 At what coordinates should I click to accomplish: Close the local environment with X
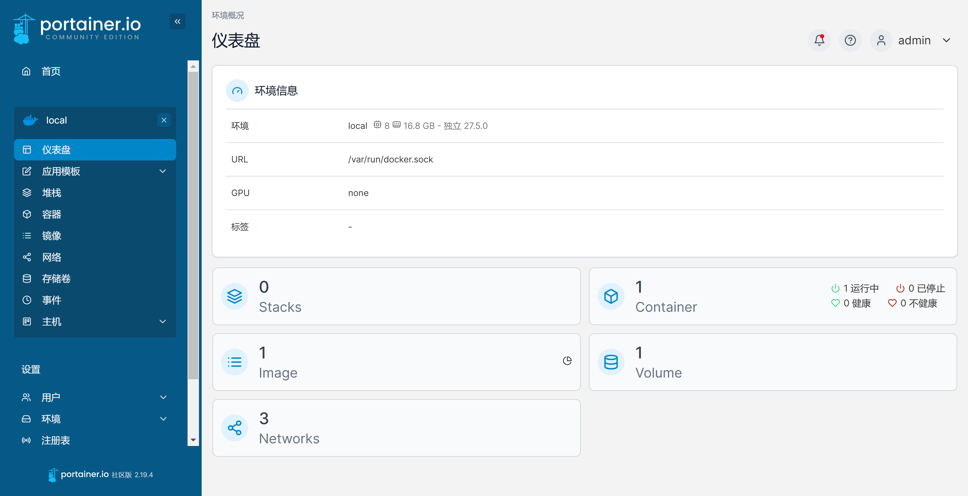[164, 120]
